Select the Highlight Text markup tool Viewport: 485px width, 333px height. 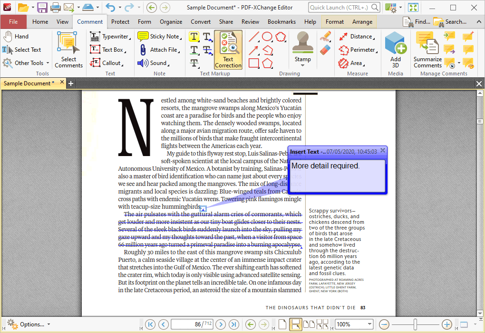pos(194,37)
